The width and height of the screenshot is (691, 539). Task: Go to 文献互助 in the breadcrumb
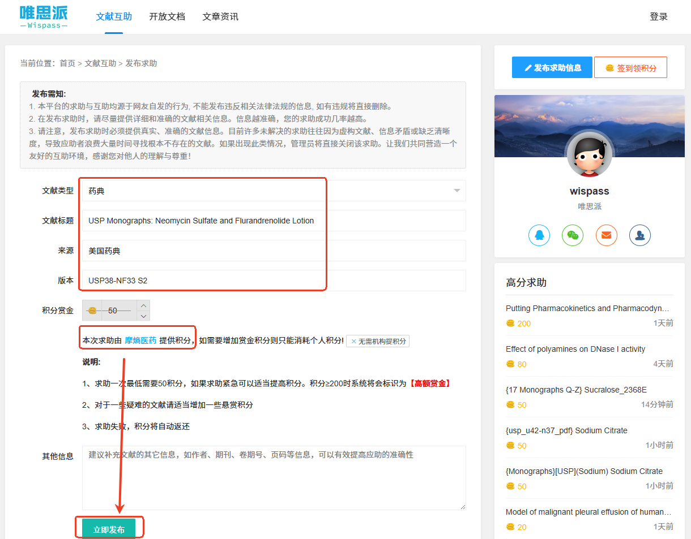click(100, 63)
